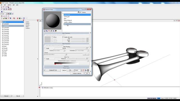The width and height of the screenshot is (180, 101).
Task: Toggle visibility checkbox of Cylinder05
Action: coord(3,31)
